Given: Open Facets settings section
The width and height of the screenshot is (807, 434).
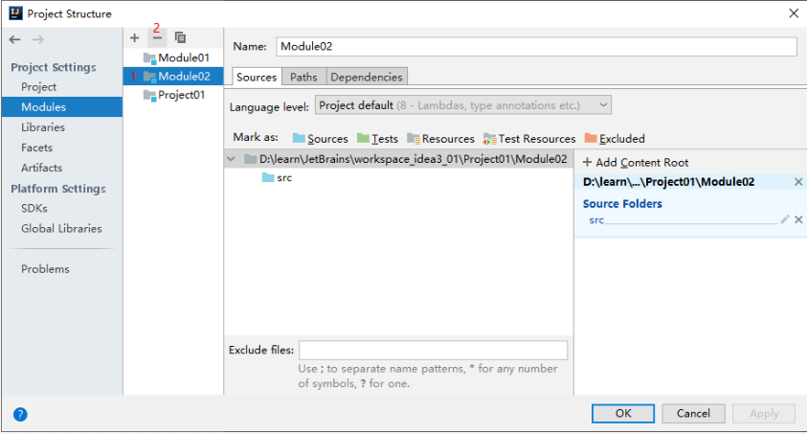Looking at the screenshot, I should [37, 148].
